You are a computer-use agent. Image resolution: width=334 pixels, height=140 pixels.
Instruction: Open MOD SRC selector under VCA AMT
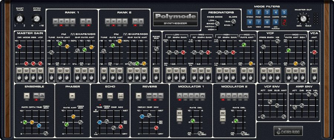[x=314, y=70]
